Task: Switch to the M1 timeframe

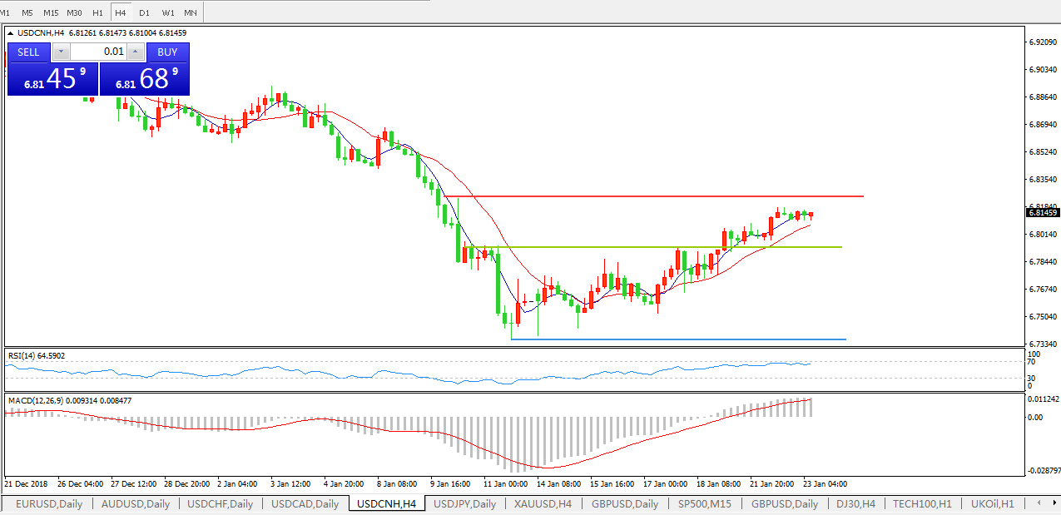Action: (x=5, y=13)
